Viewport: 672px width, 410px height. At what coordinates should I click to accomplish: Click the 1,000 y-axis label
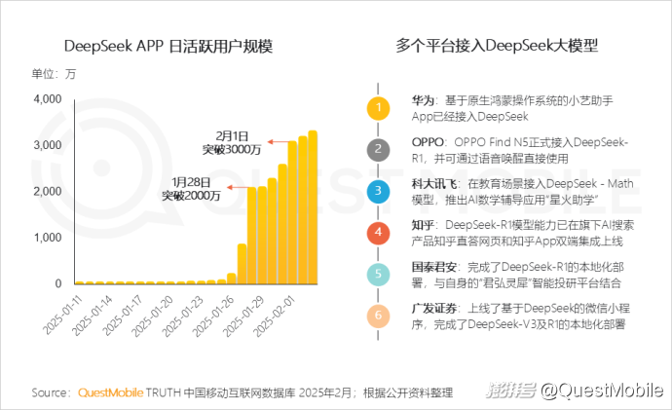pyautogui.click(x=48, y=238)
